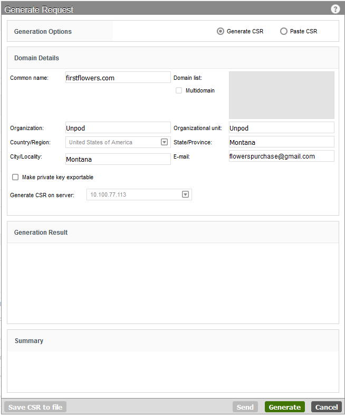
Task: Click the Cancel button
Action: [x=326, y=407]
